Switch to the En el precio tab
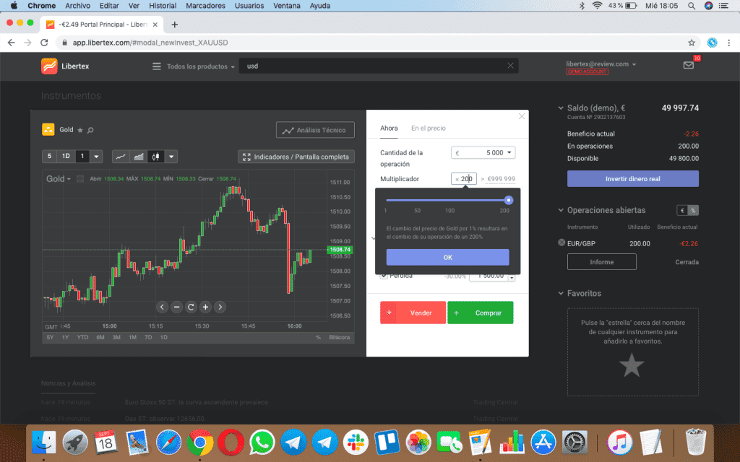 tap(428, 128)
